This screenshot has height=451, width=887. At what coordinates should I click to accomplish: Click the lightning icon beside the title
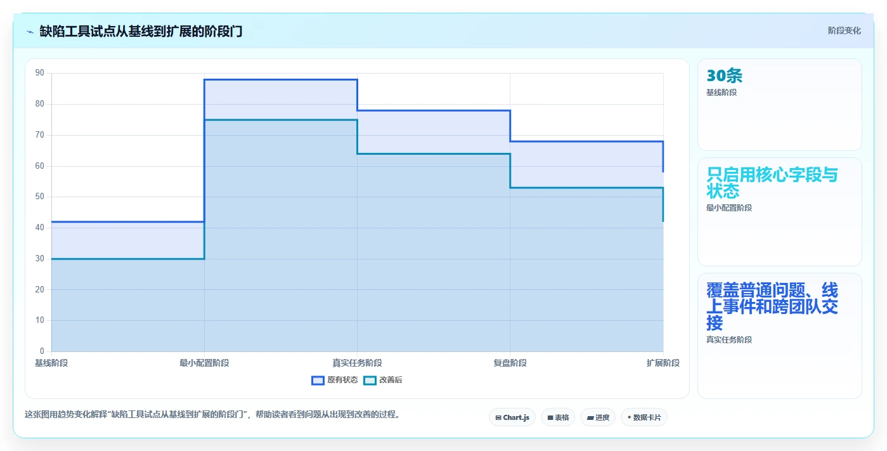(x=30, y=31)
